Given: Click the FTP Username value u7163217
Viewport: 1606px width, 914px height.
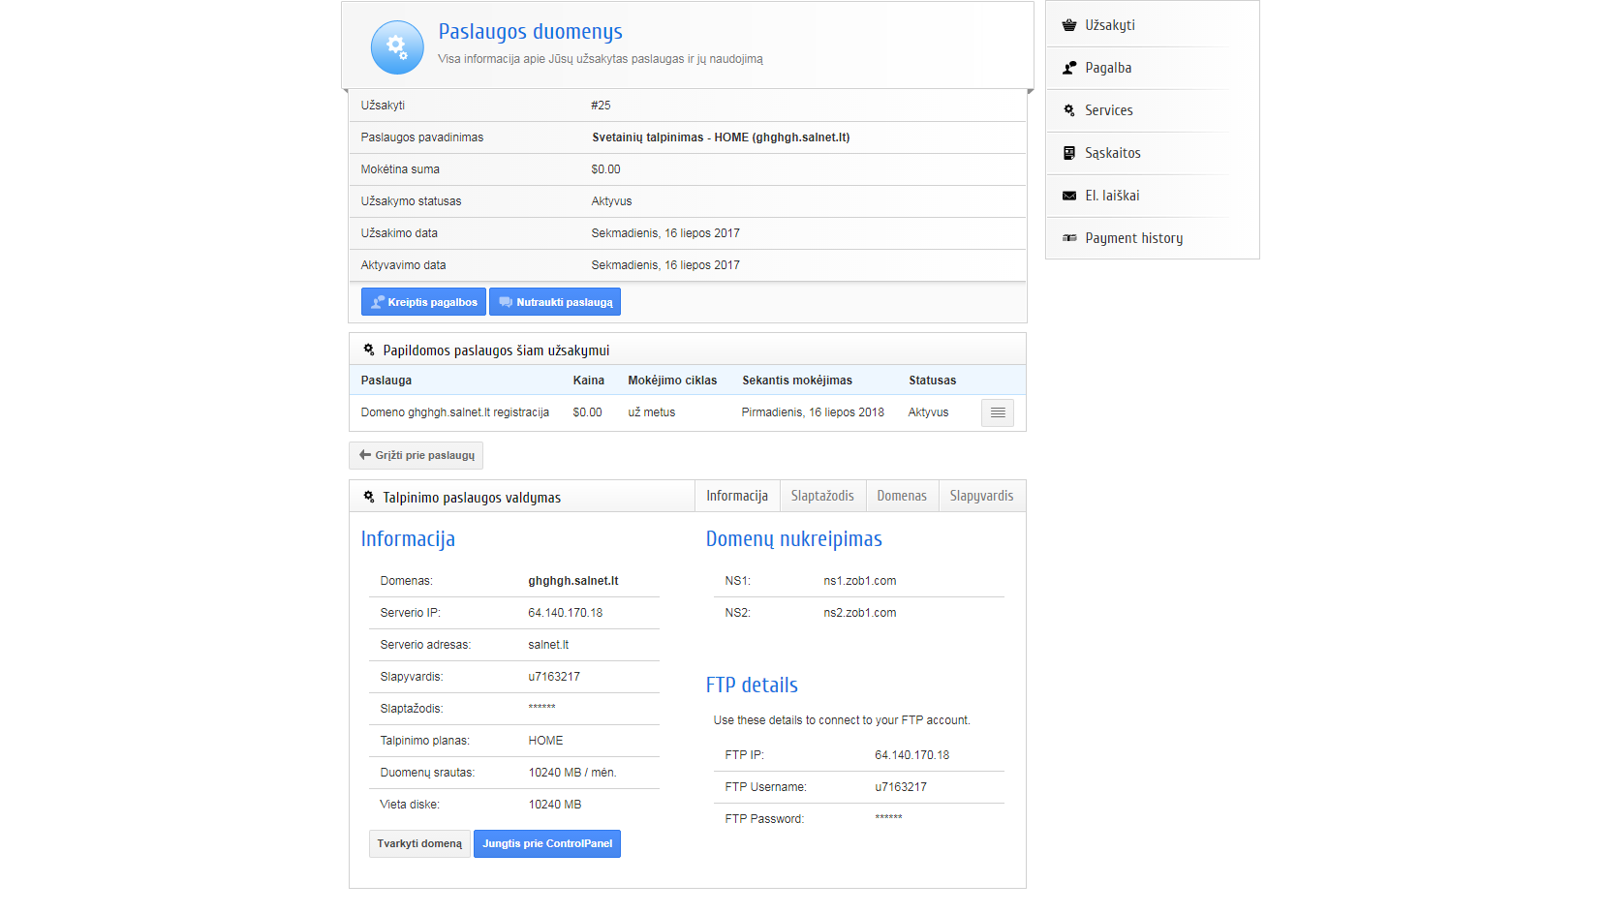Looking at the screenshot, I should (901, 787).
